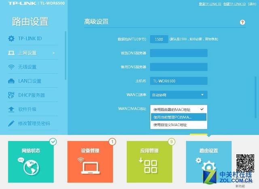The width and height of the screenshot is (259, 189).
Task: Open the WAN口速率 dropdown
Action: [179, 95]
